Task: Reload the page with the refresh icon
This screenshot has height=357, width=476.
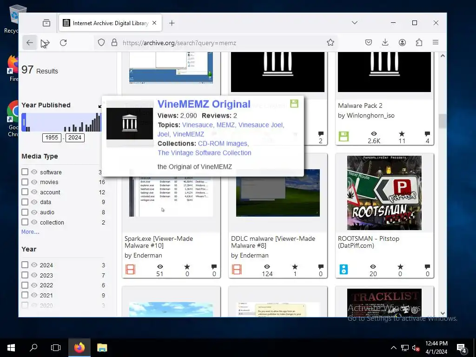Action: pos(63,43)
